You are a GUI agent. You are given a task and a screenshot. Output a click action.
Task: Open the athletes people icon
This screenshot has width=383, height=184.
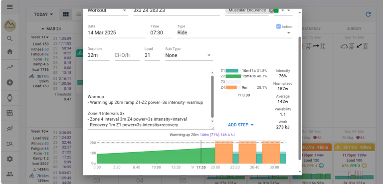click(x=10, y=174)
